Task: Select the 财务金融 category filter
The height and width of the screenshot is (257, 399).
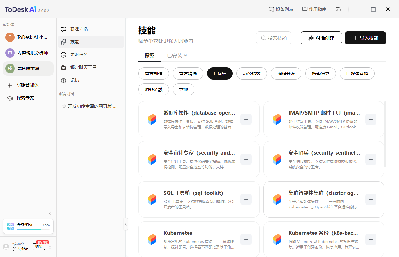Action: click(x=154, y=90)
